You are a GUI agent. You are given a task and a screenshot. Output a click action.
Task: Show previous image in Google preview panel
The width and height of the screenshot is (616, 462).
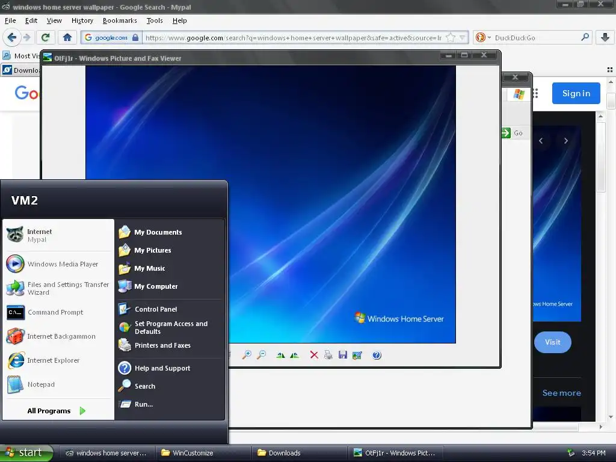click(x=541, y=141)
